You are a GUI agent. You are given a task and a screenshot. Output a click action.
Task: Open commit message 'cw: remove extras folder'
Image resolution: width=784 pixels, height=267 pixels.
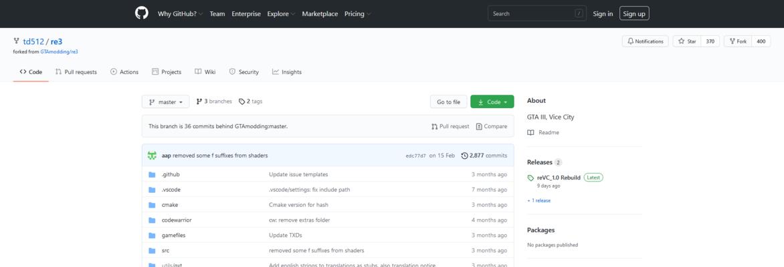(300, 220)
